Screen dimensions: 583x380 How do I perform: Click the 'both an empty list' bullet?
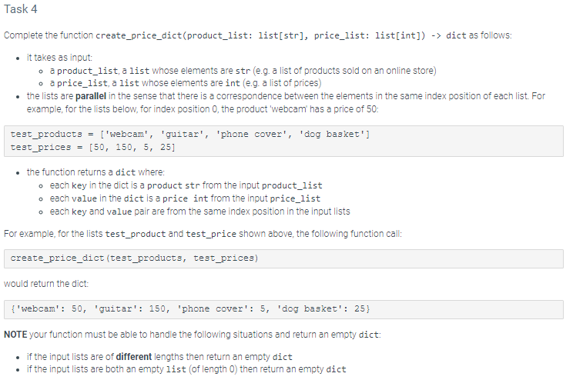click(x=186, y=369)
